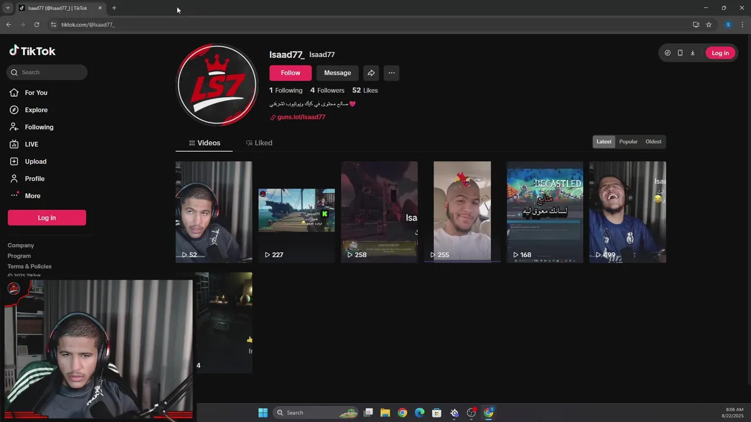Click the 1 Following count

click(286, 90)
